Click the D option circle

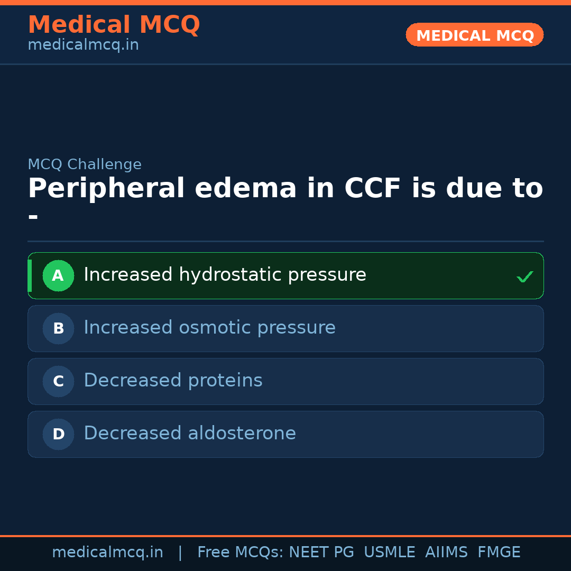point(58,434)
